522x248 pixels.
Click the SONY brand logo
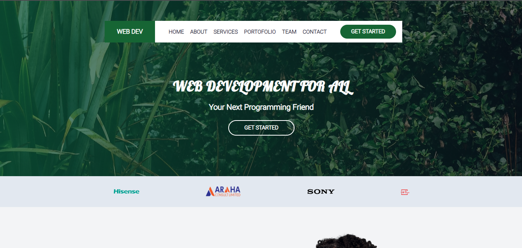click(320, 192)
